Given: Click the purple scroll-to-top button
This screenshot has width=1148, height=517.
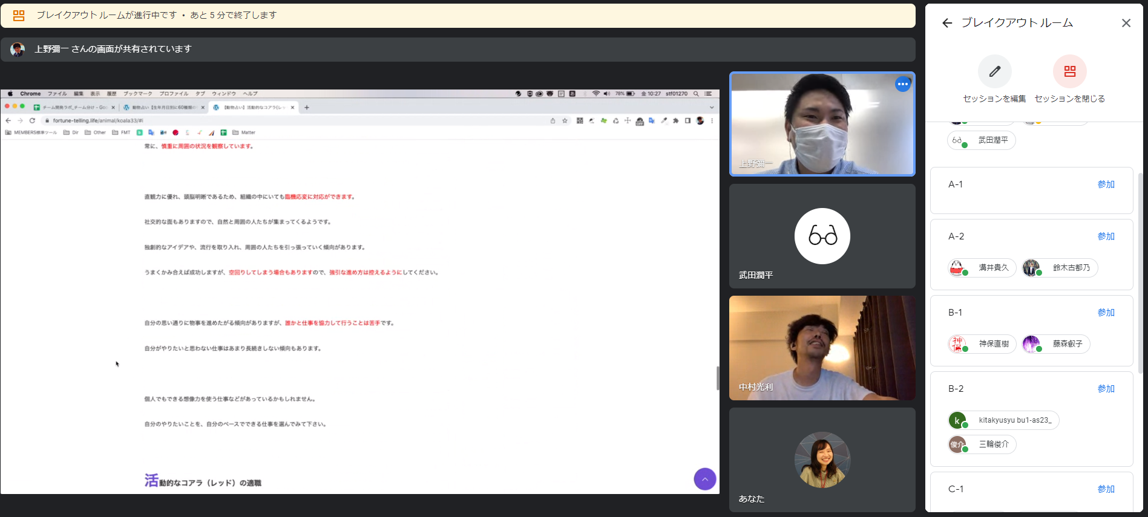Looking at the screenshot, I should click(704, 479).
